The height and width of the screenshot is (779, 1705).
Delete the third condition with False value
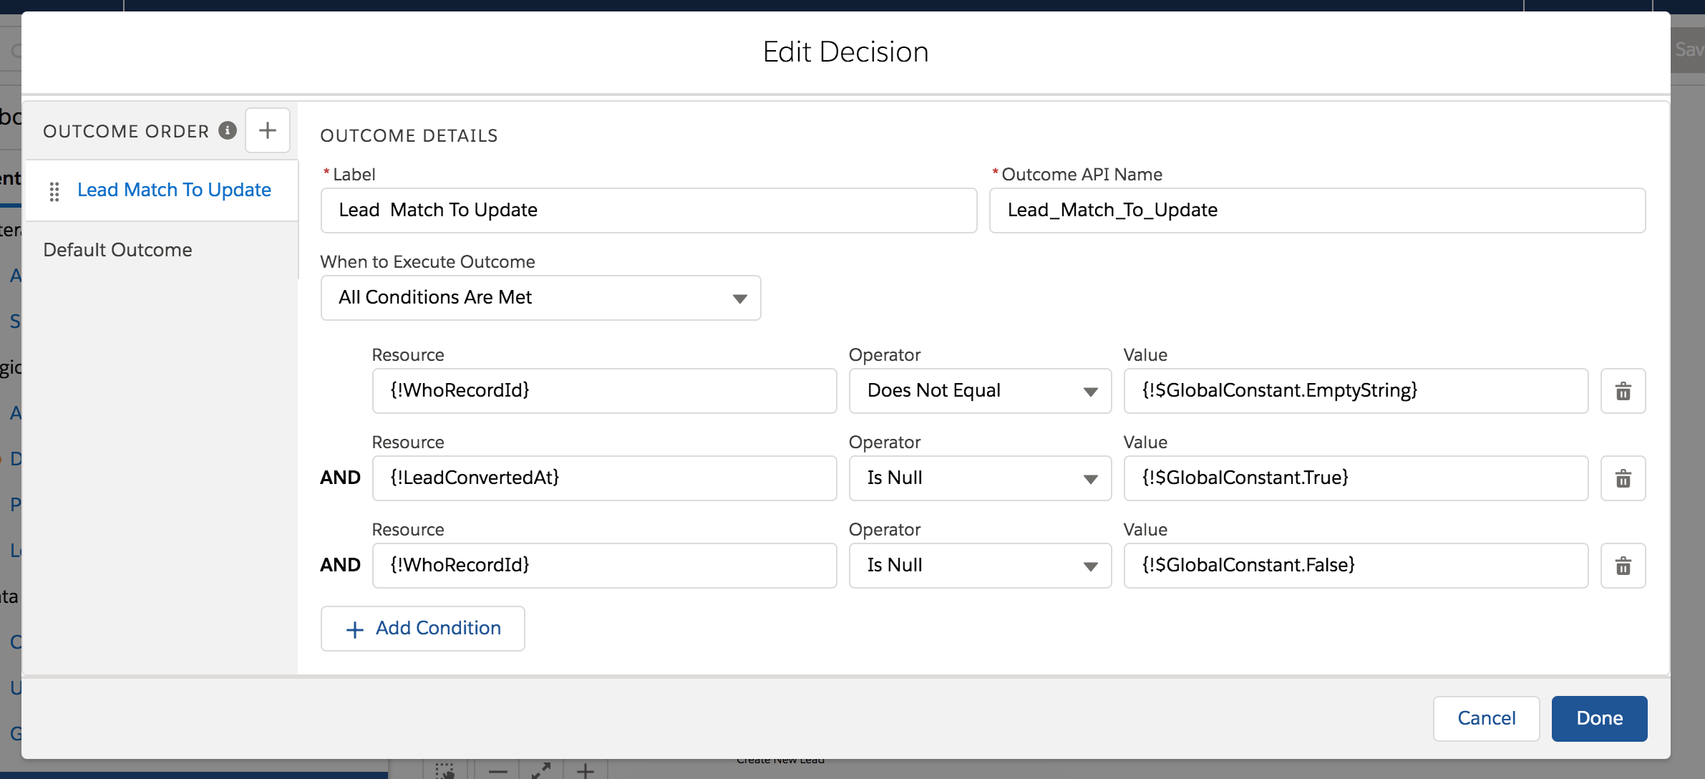click(1623, 566)
